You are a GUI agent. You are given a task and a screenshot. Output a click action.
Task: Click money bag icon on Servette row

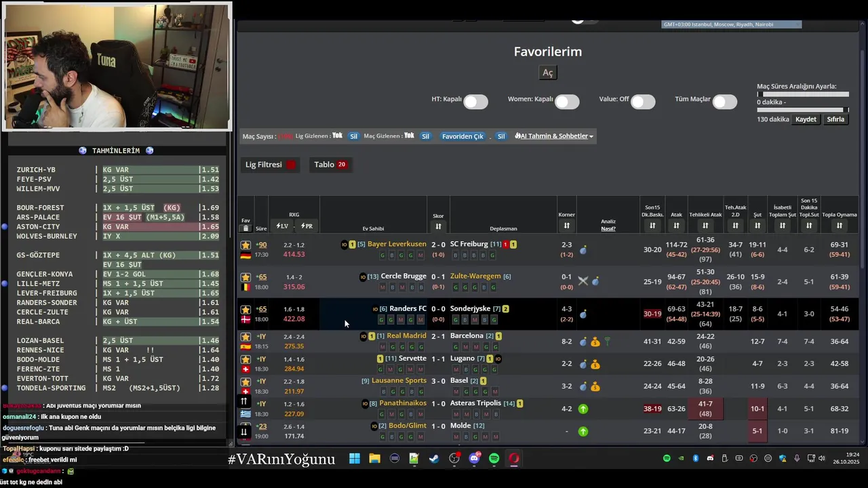[x=595, y=365]
